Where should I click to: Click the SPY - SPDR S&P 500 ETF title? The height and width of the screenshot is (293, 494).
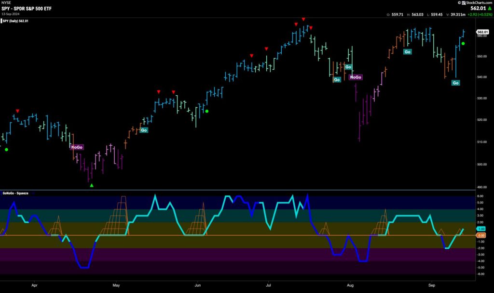click(x=27, y=9)
